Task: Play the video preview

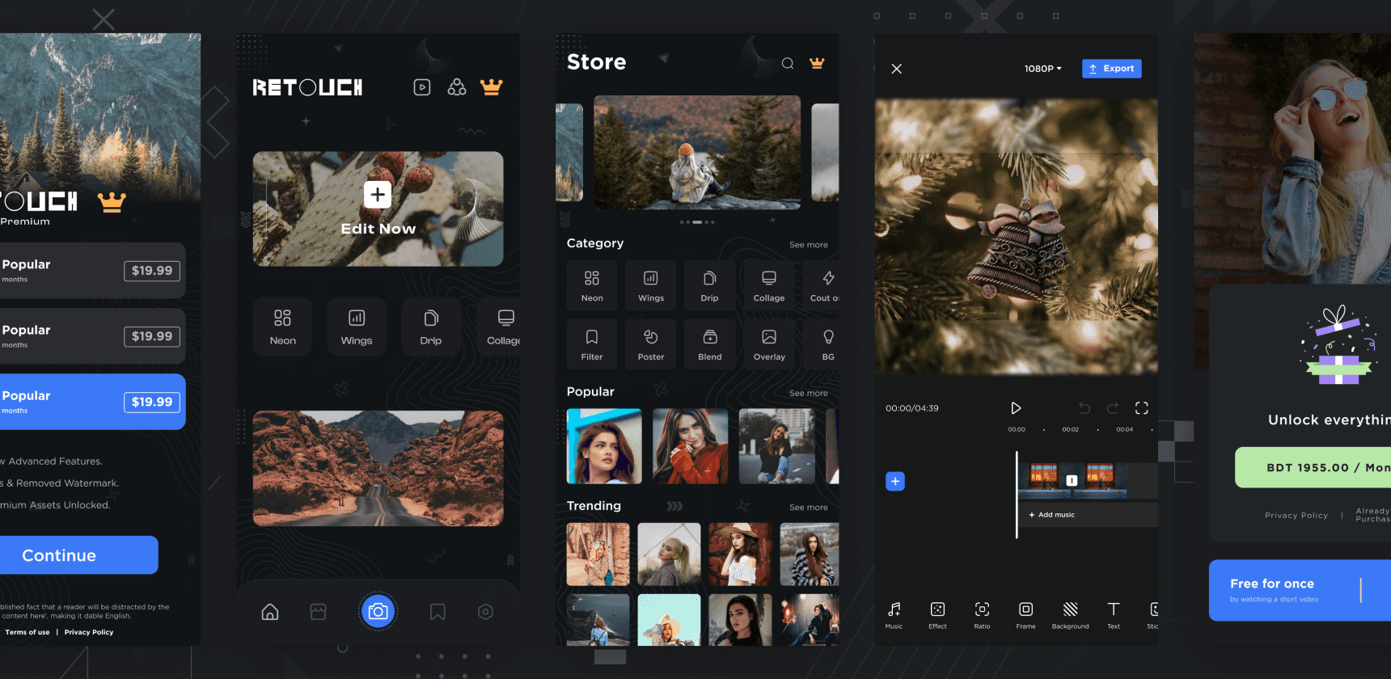Action: [1016, 408]
